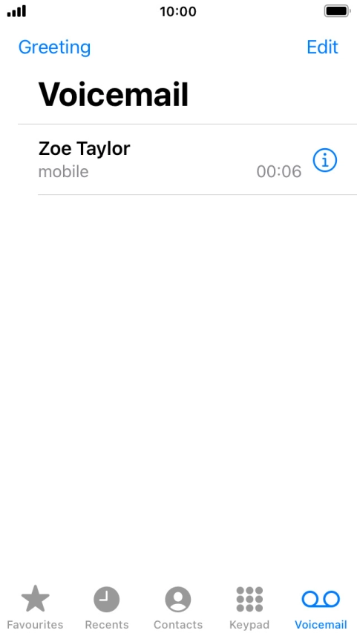
Task: Tap the mobile label under Zoe Taylor
Action: (x=64, y=172)
